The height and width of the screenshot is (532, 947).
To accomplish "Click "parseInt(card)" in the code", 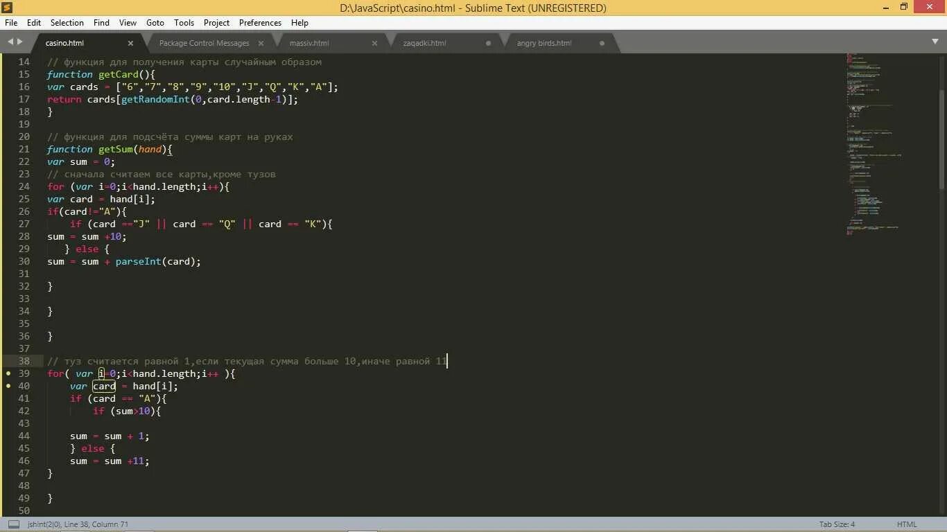I will click(x=155, y=261).
